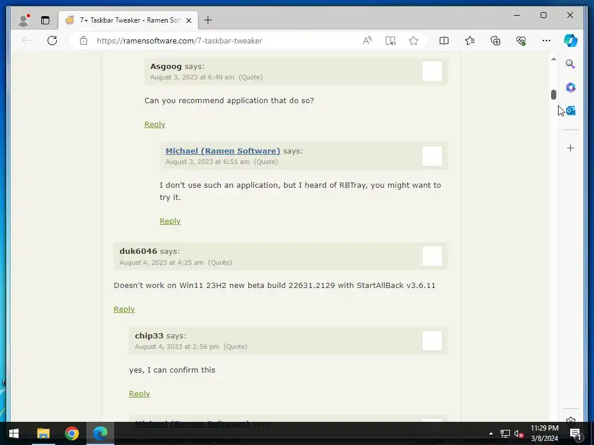Click the vertical scrollbar thumb
The width and height of the screenshot is (594, 445).
pyautogui.click(x=553, y=94)
